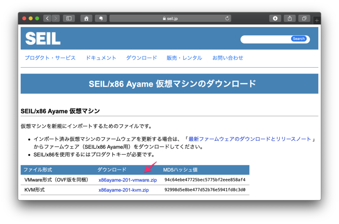Image resolution: width=339 pixels, height=224 pixels.
Task: Open the お問い合わせ menu item
Action: [x=228, y=58]
